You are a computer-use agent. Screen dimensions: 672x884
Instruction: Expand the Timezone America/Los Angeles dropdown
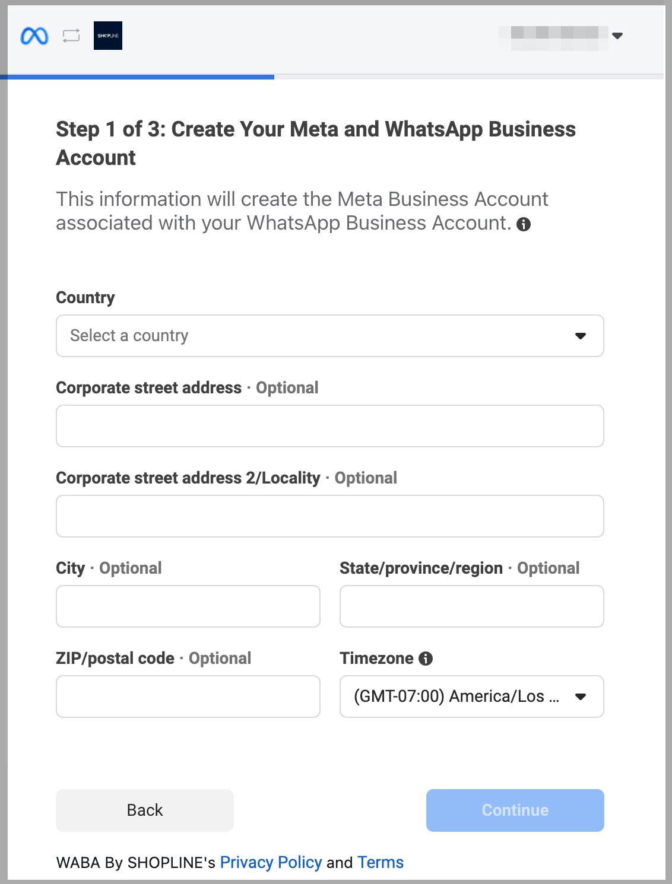point(472,697)
